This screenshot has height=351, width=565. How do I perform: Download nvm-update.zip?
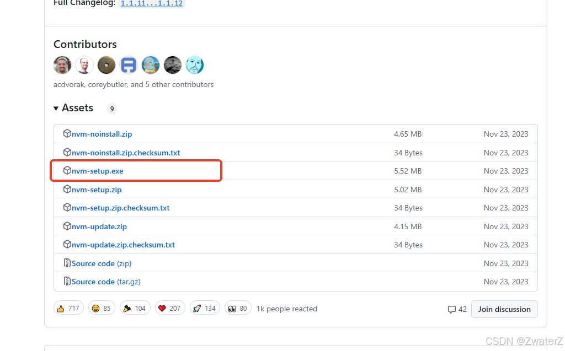point(99,227)
